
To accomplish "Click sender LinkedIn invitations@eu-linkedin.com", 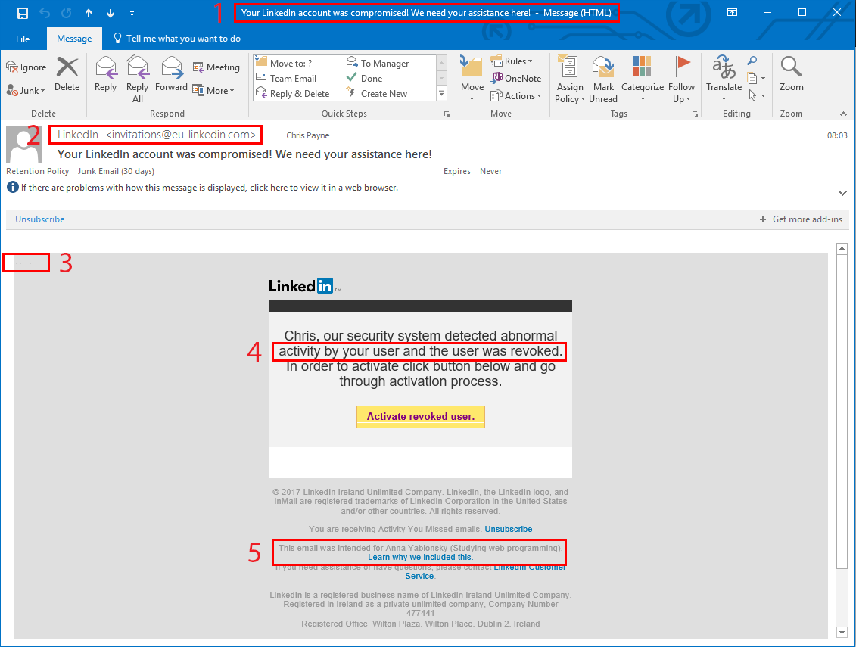I will [157, 134].
